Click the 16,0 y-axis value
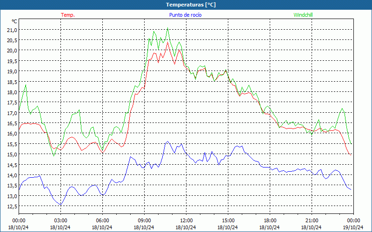The width and height of the screenshot is (372, 232). (13, 134)
